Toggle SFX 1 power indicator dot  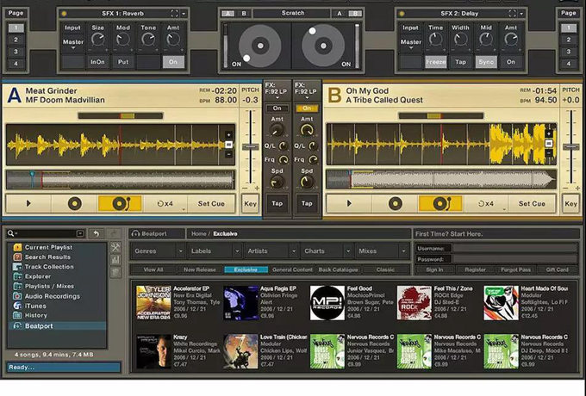point(64,14)
